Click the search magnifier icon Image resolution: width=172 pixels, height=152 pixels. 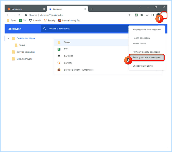tap(44, 29)
